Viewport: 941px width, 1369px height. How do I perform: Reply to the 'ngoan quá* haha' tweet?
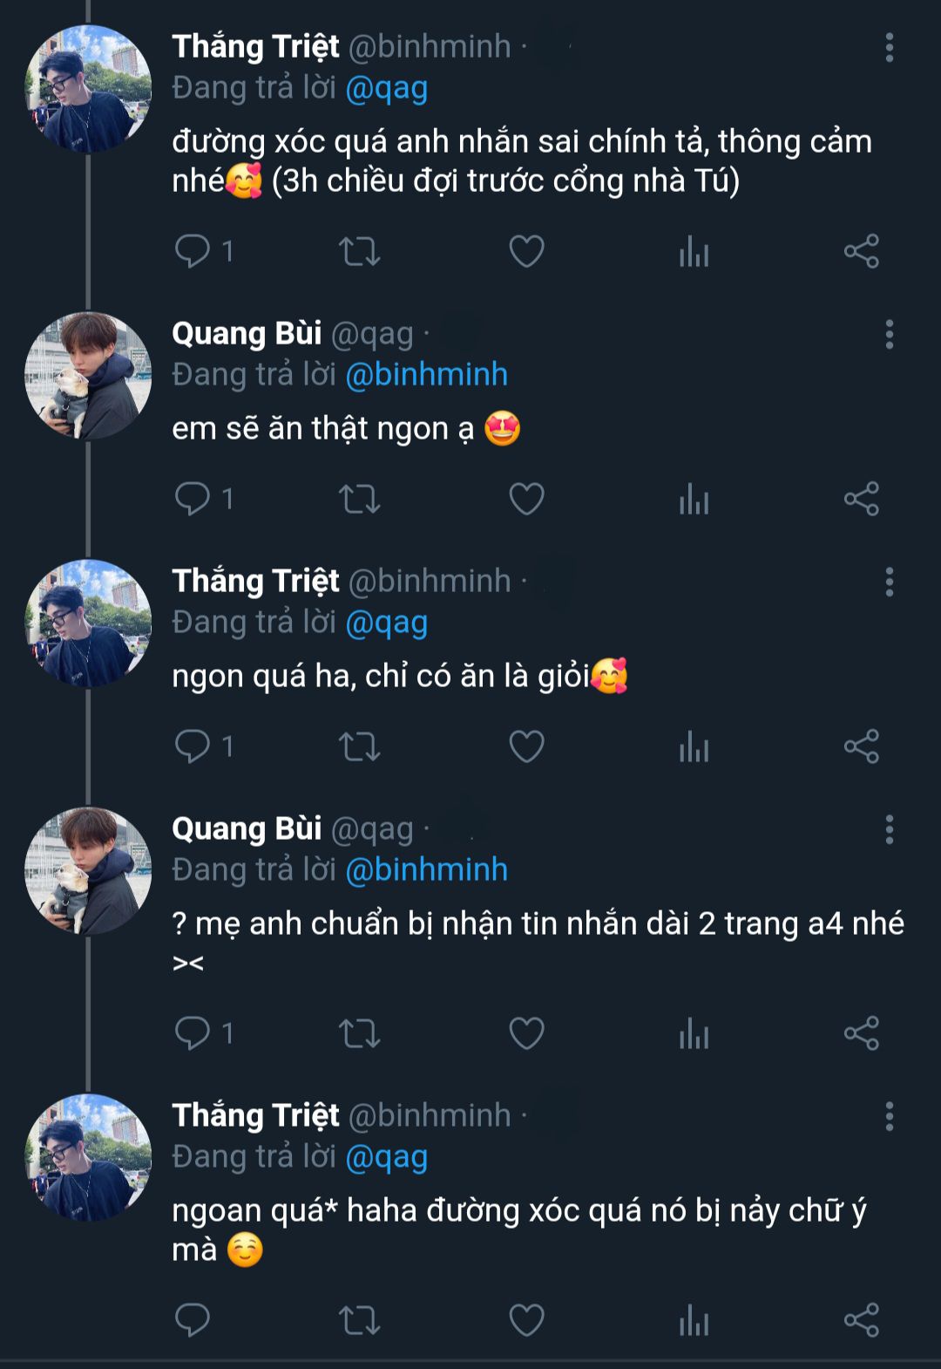(193, 1319)
